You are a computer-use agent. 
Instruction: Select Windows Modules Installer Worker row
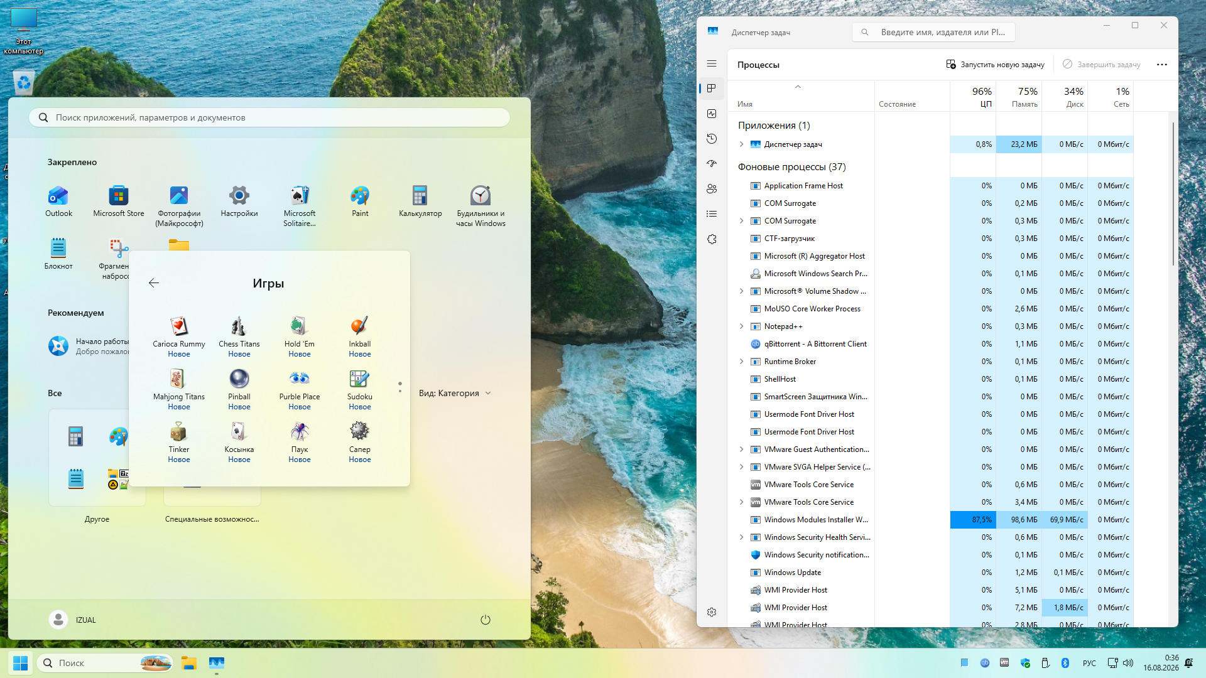[x=931, y=520]
